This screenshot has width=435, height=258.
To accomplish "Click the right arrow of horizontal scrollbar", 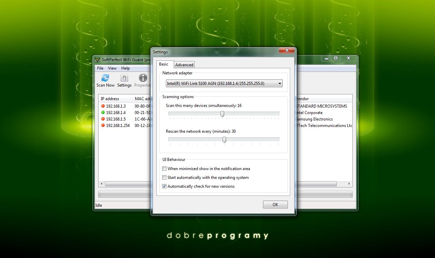I will 349,184.
